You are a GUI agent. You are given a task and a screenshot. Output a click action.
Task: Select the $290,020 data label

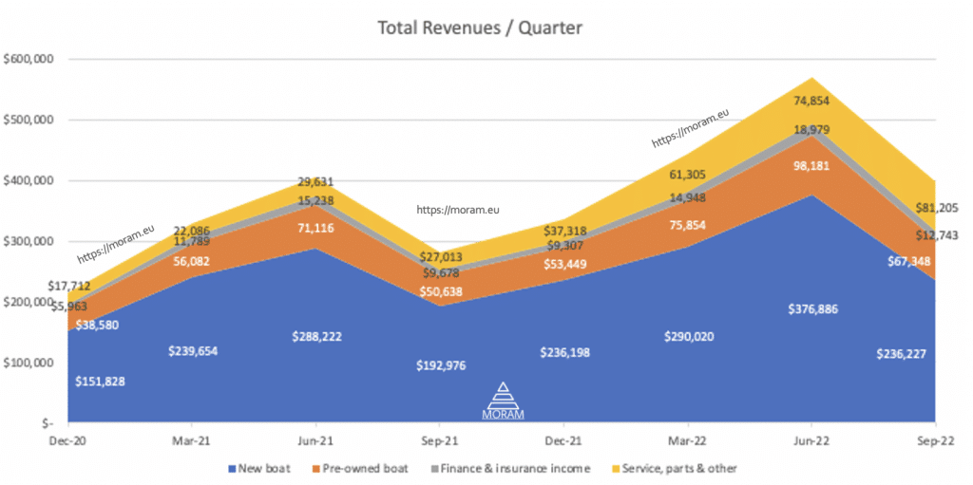pos(688,337)
